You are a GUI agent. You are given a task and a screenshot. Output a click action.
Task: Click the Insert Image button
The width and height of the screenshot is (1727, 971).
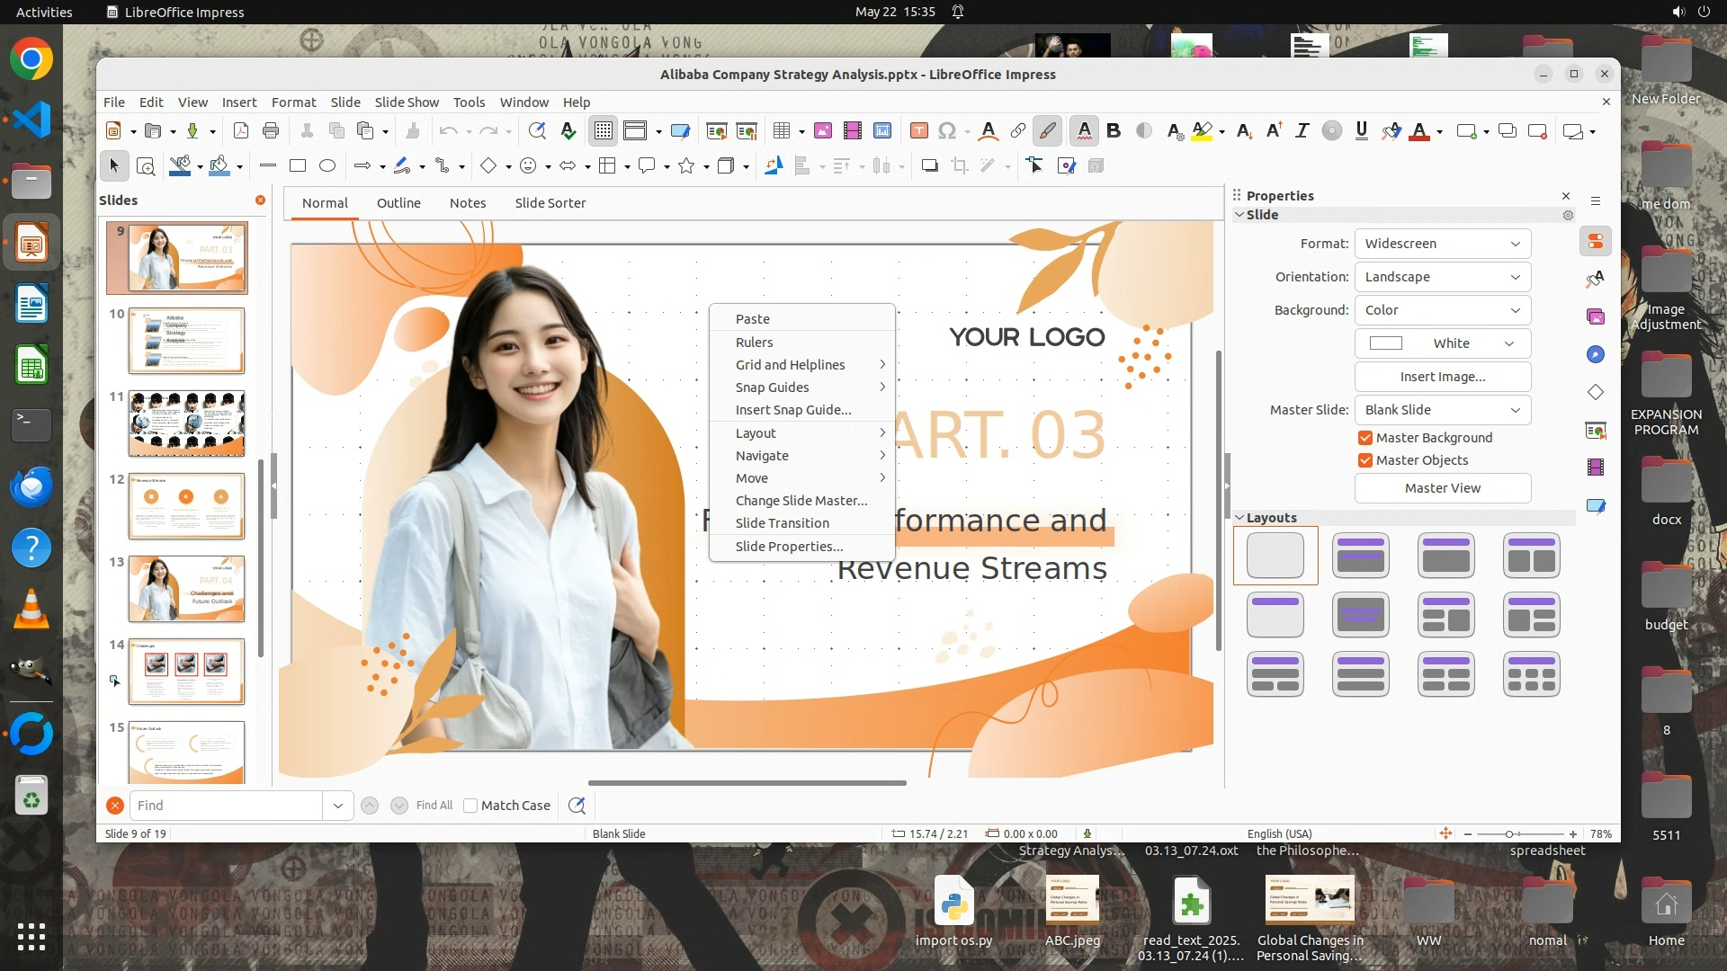click(x=1442, y=377)
